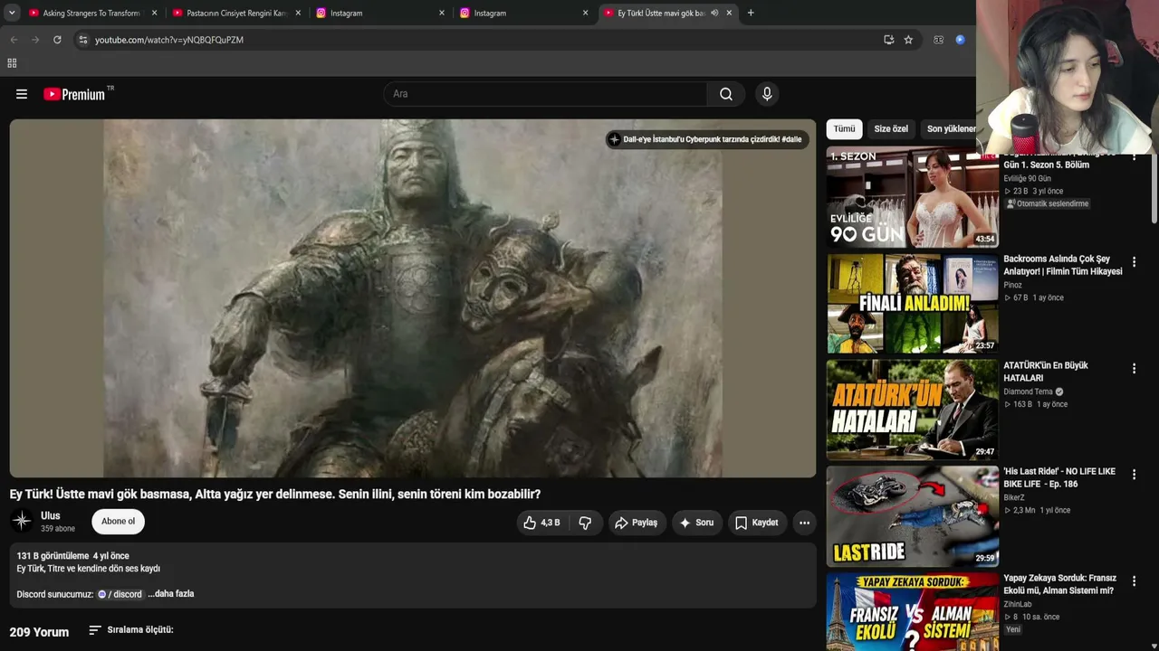Open options for ATATÜRK'ün En Büyük HATALARI

coord(1134,368)
